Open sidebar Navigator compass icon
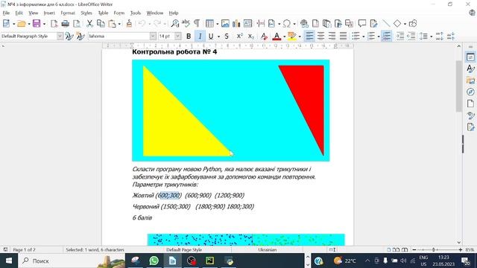 (470, 92)
